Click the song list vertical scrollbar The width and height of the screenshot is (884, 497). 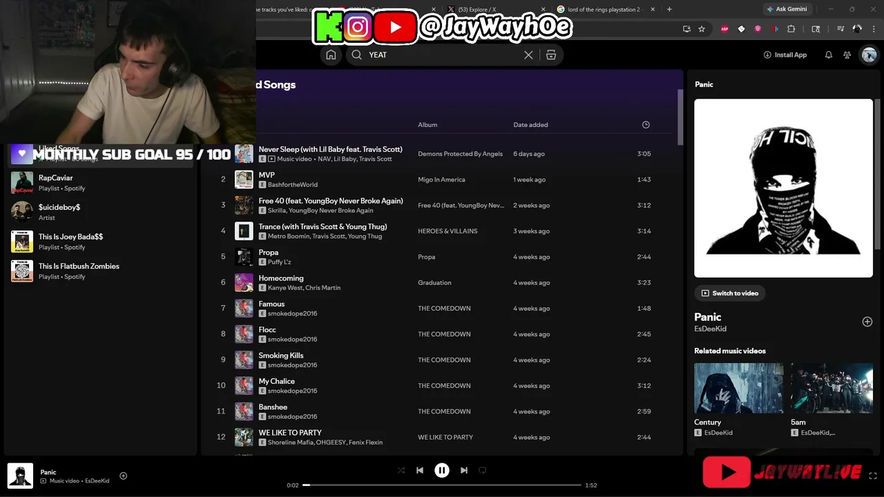(x=680, y=117)
